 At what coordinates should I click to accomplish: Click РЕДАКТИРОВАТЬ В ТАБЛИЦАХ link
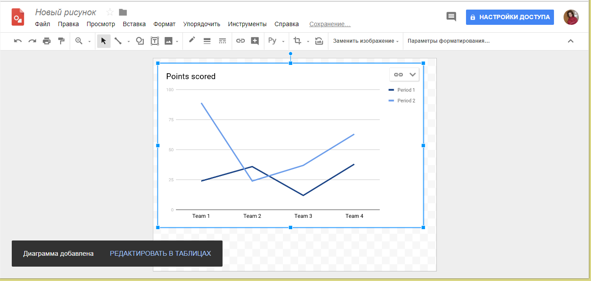pos(160,254)
